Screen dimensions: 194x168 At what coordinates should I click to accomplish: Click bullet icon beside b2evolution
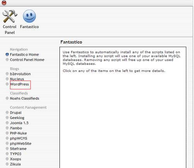[7, 74]
